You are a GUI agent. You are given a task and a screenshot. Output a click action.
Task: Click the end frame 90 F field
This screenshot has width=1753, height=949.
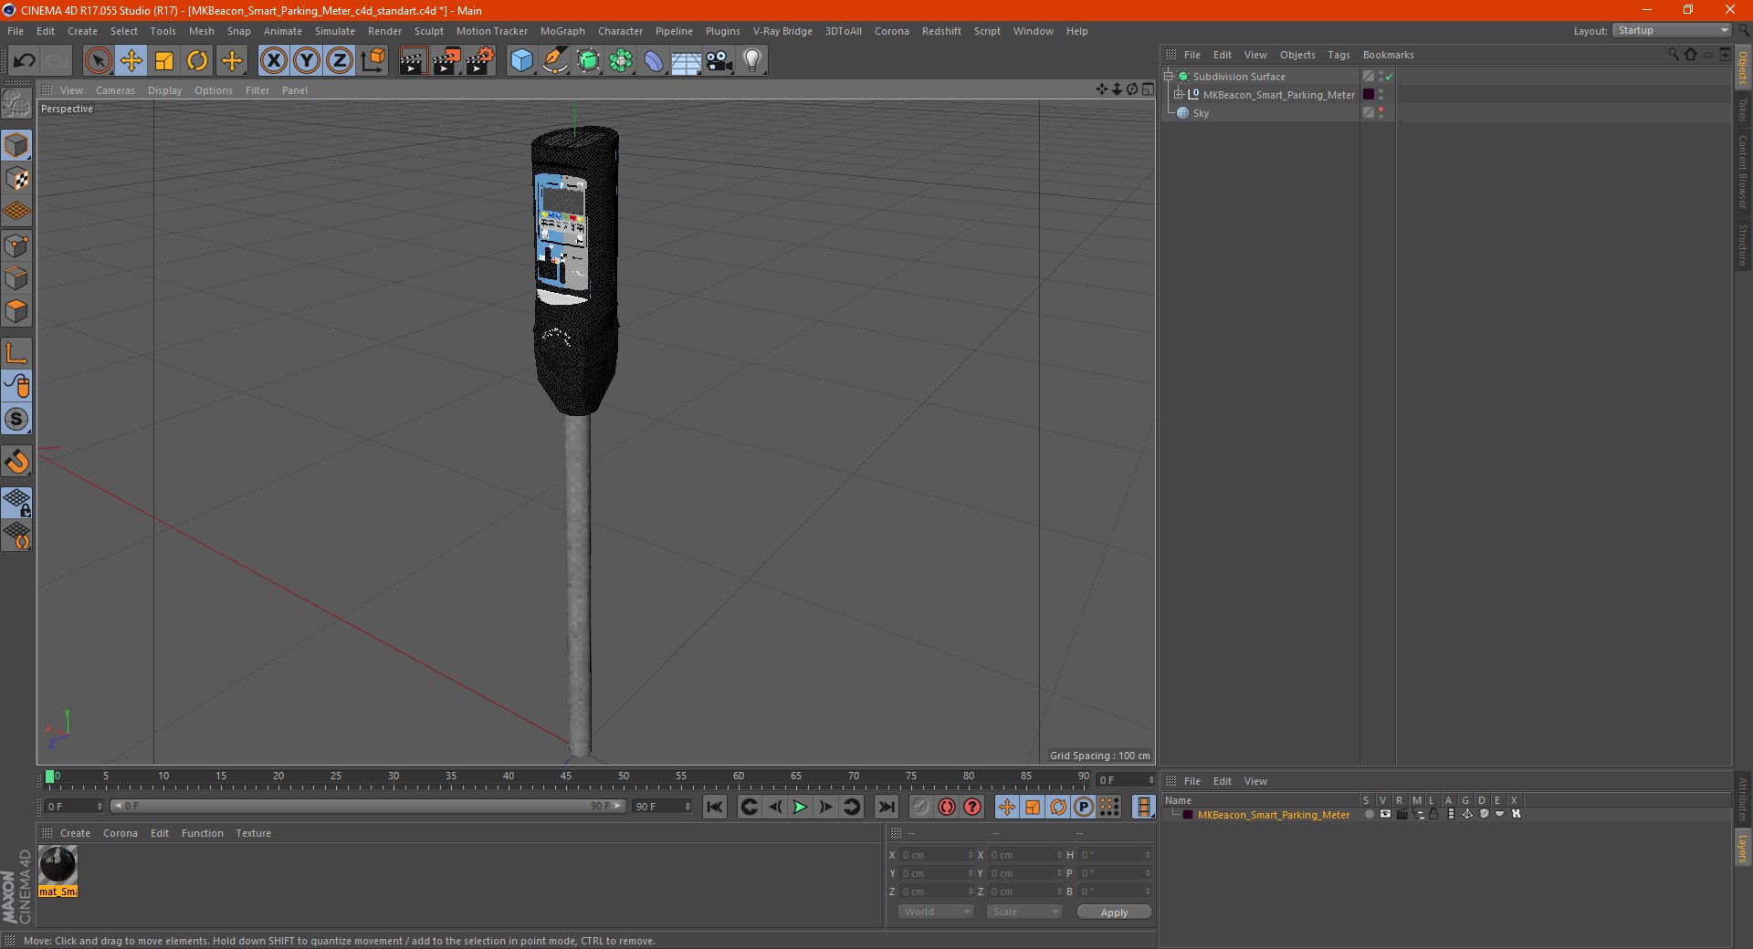(662, 807)
